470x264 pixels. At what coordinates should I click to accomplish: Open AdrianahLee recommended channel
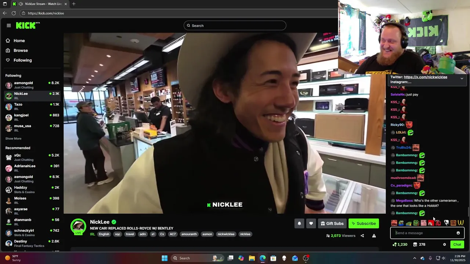32,168
